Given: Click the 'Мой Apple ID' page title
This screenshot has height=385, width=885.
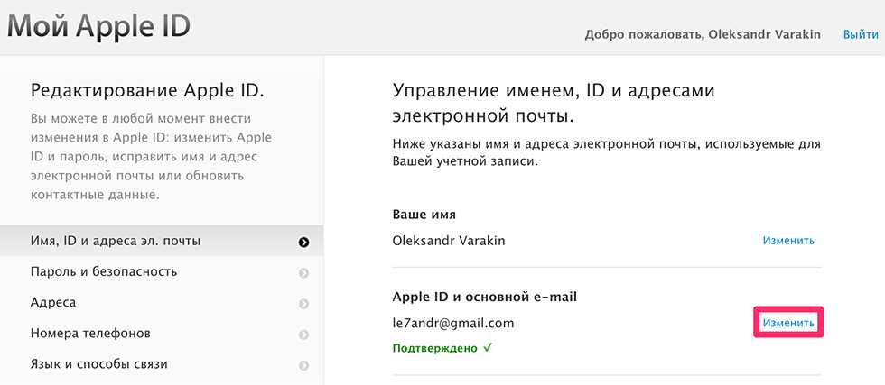Looking at the screenshot, I should pos(98,25).
